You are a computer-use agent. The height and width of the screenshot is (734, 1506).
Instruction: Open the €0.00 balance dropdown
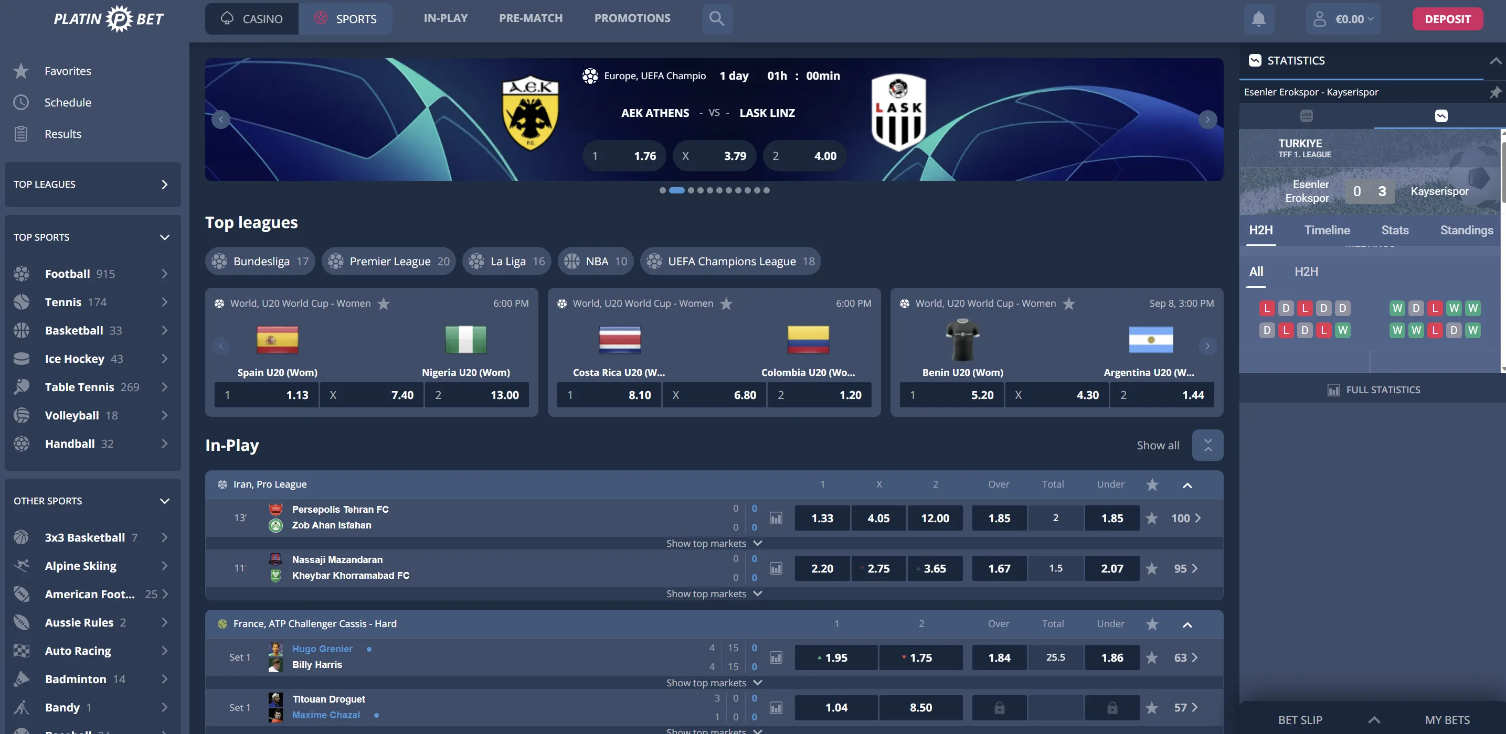1354,19
